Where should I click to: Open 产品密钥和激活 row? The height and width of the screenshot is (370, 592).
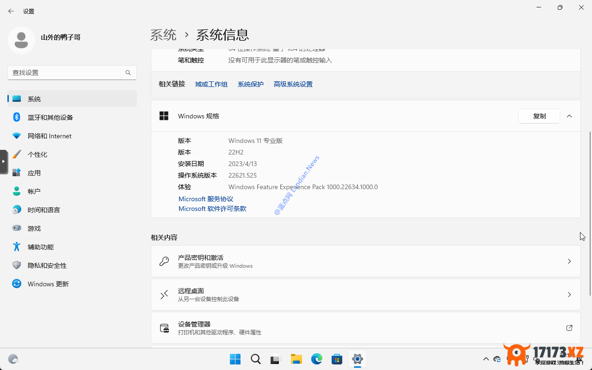coord(366,261)
